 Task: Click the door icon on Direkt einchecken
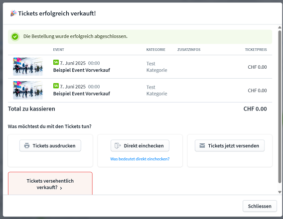[118, 146]
